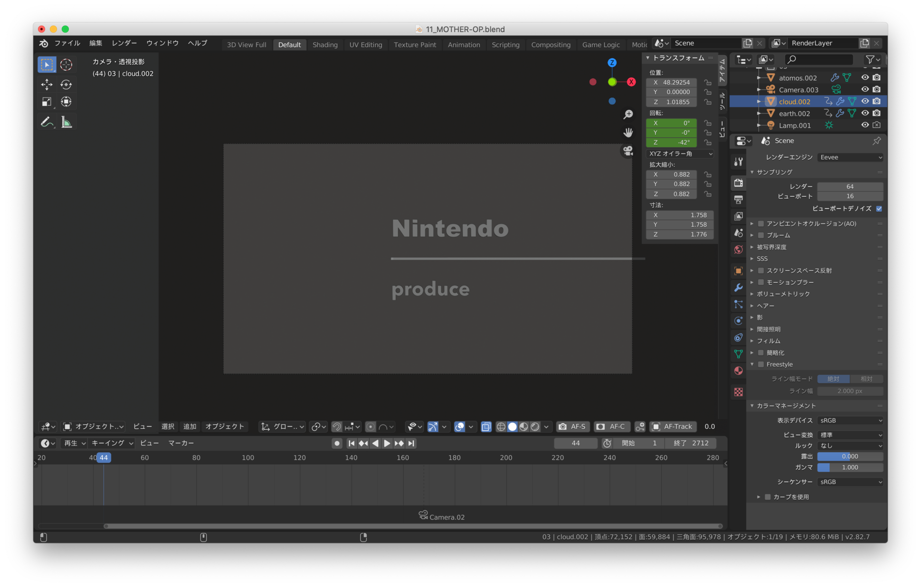Hide atomos.002 in viewport eye icon
The width and height of the screenshot is (921, 587).
(x=865, y=77)
